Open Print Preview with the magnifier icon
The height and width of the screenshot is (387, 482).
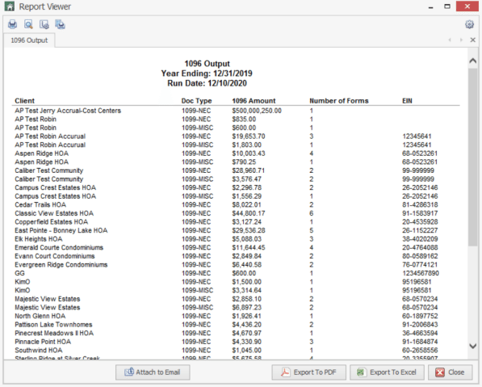pyautogui.click(x=28, y=24)
